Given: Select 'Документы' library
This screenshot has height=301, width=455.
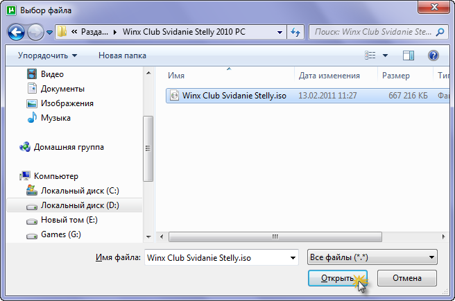Looking at the screenshot, I should coord(62,89).
